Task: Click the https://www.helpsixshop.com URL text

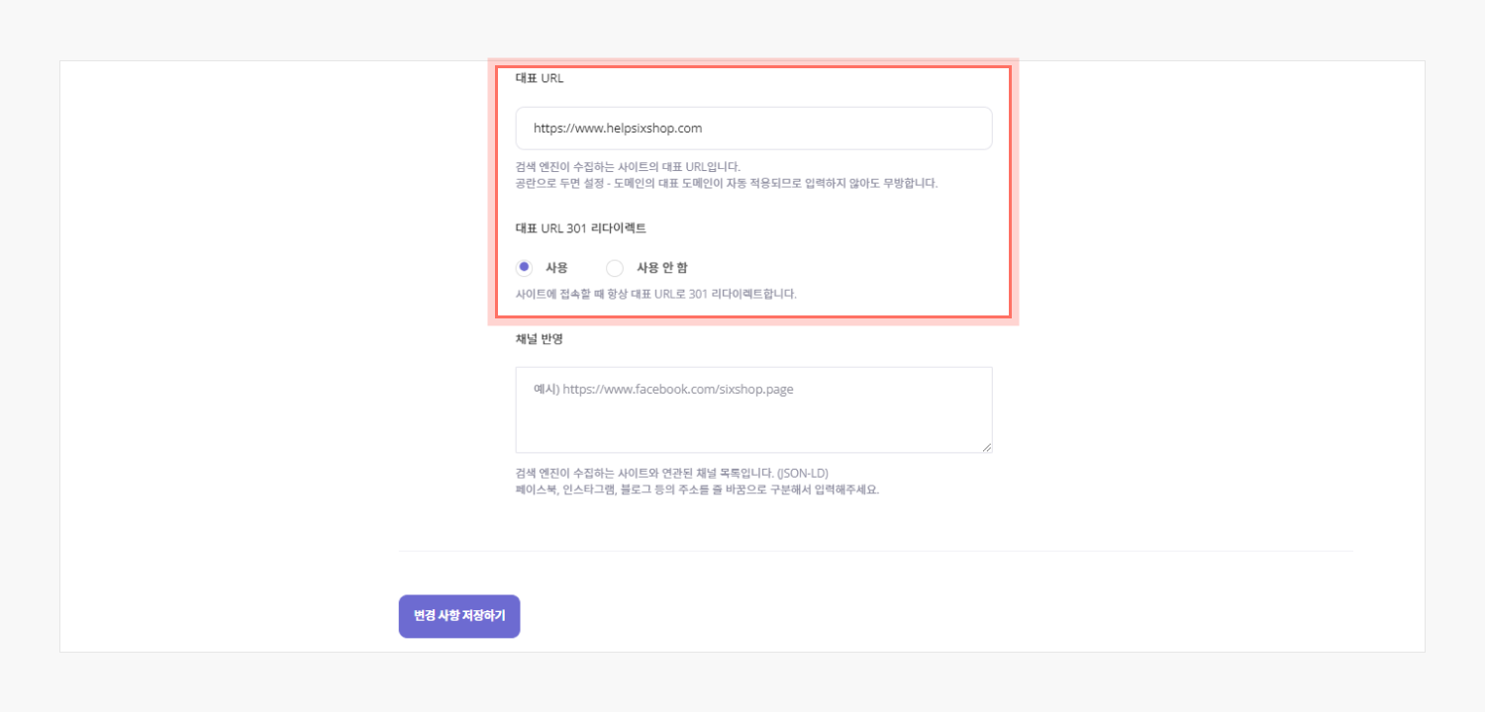Action: click(x=618, y=129)
